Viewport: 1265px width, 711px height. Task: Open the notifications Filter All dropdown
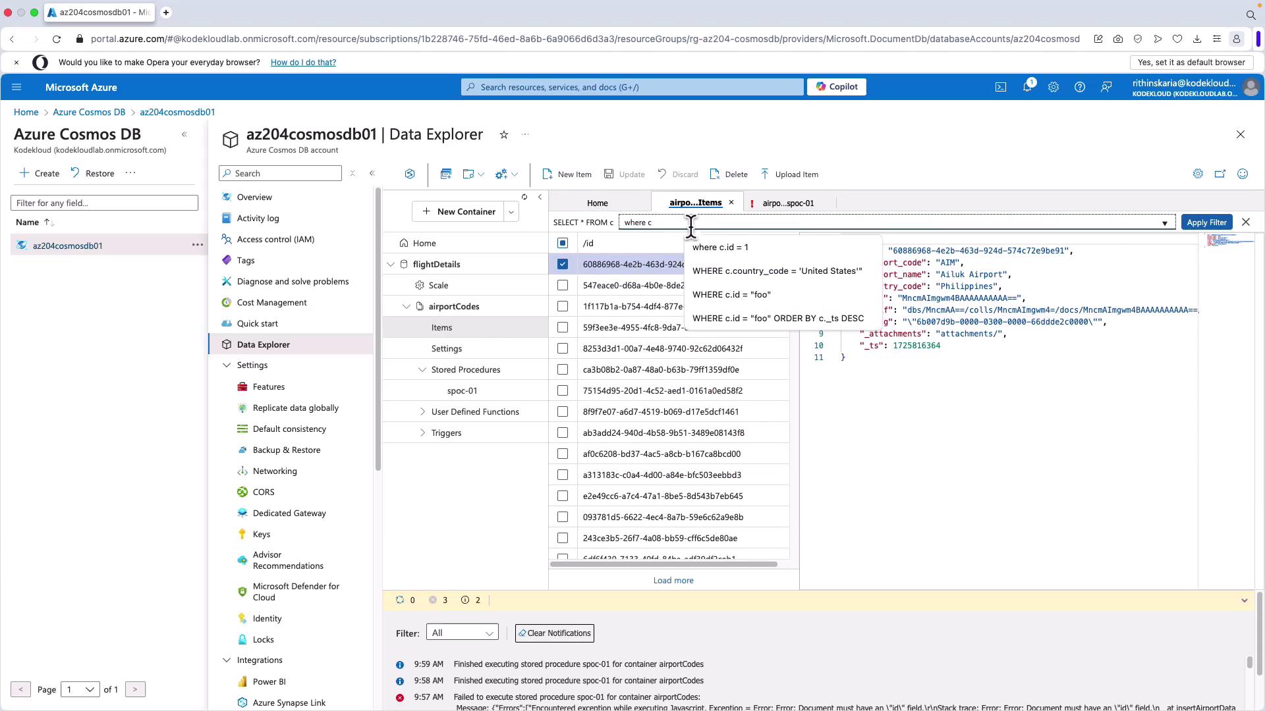pos(463,633)
